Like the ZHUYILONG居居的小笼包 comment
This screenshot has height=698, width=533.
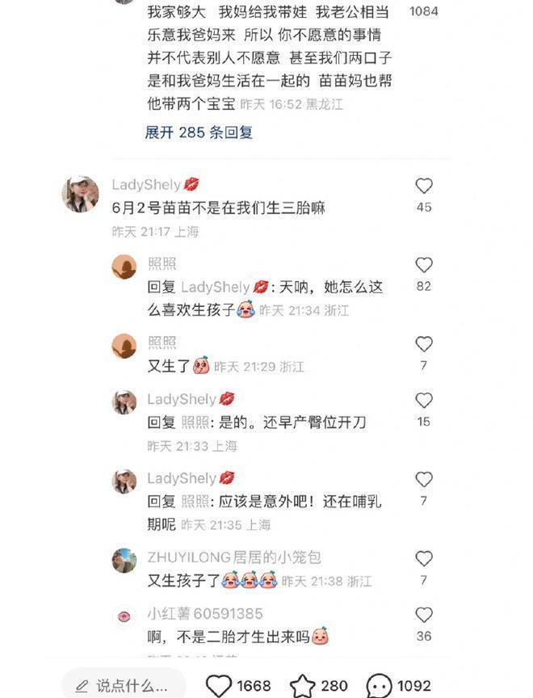423,559
